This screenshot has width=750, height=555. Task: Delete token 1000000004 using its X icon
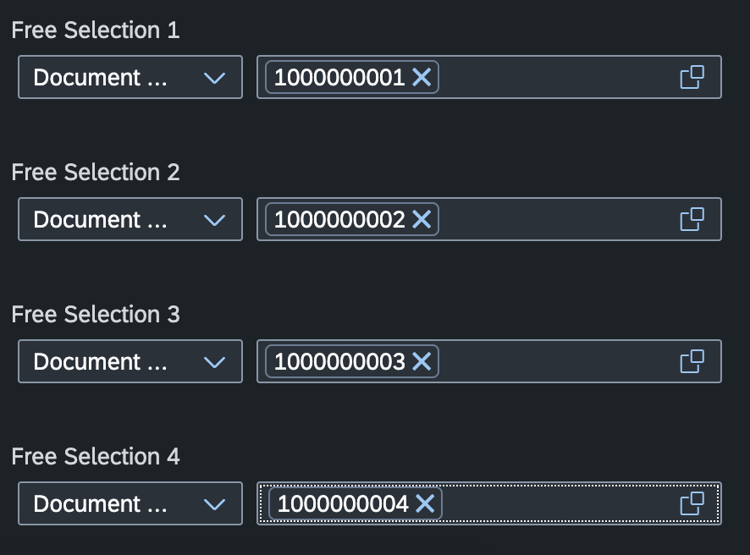coord(425,503)
